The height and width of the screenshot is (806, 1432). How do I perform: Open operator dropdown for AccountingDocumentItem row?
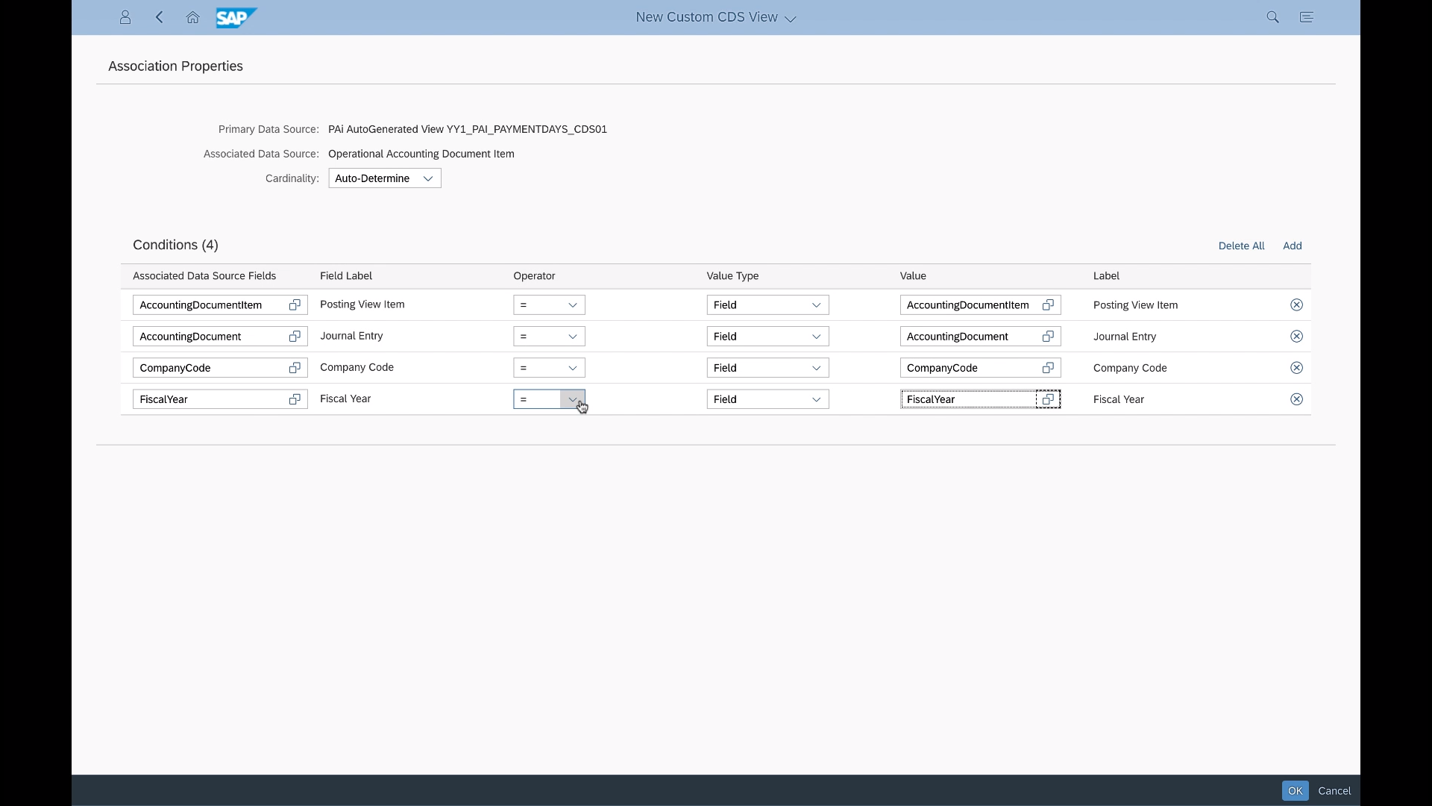pos(572,305)
